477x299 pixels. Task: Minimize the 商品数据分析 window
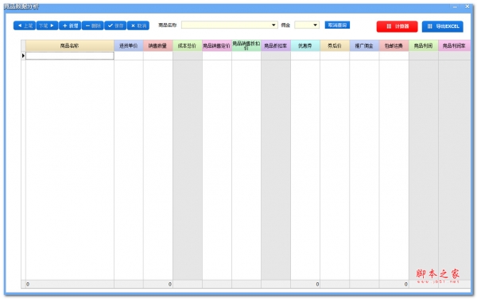click(x=455, y=6)
